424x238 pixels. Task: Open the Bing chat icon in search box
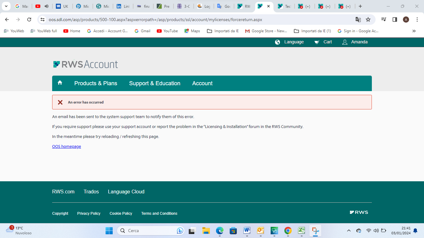(180, 231)
